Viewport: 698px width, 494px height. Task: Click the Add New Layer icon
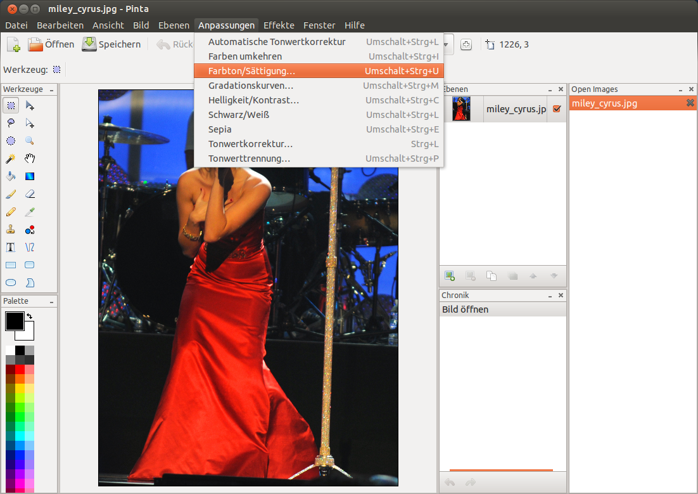(x=450, y=275)
